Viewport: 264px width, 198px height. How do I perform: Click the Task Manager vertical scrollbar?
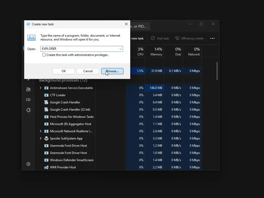(217, 71)
